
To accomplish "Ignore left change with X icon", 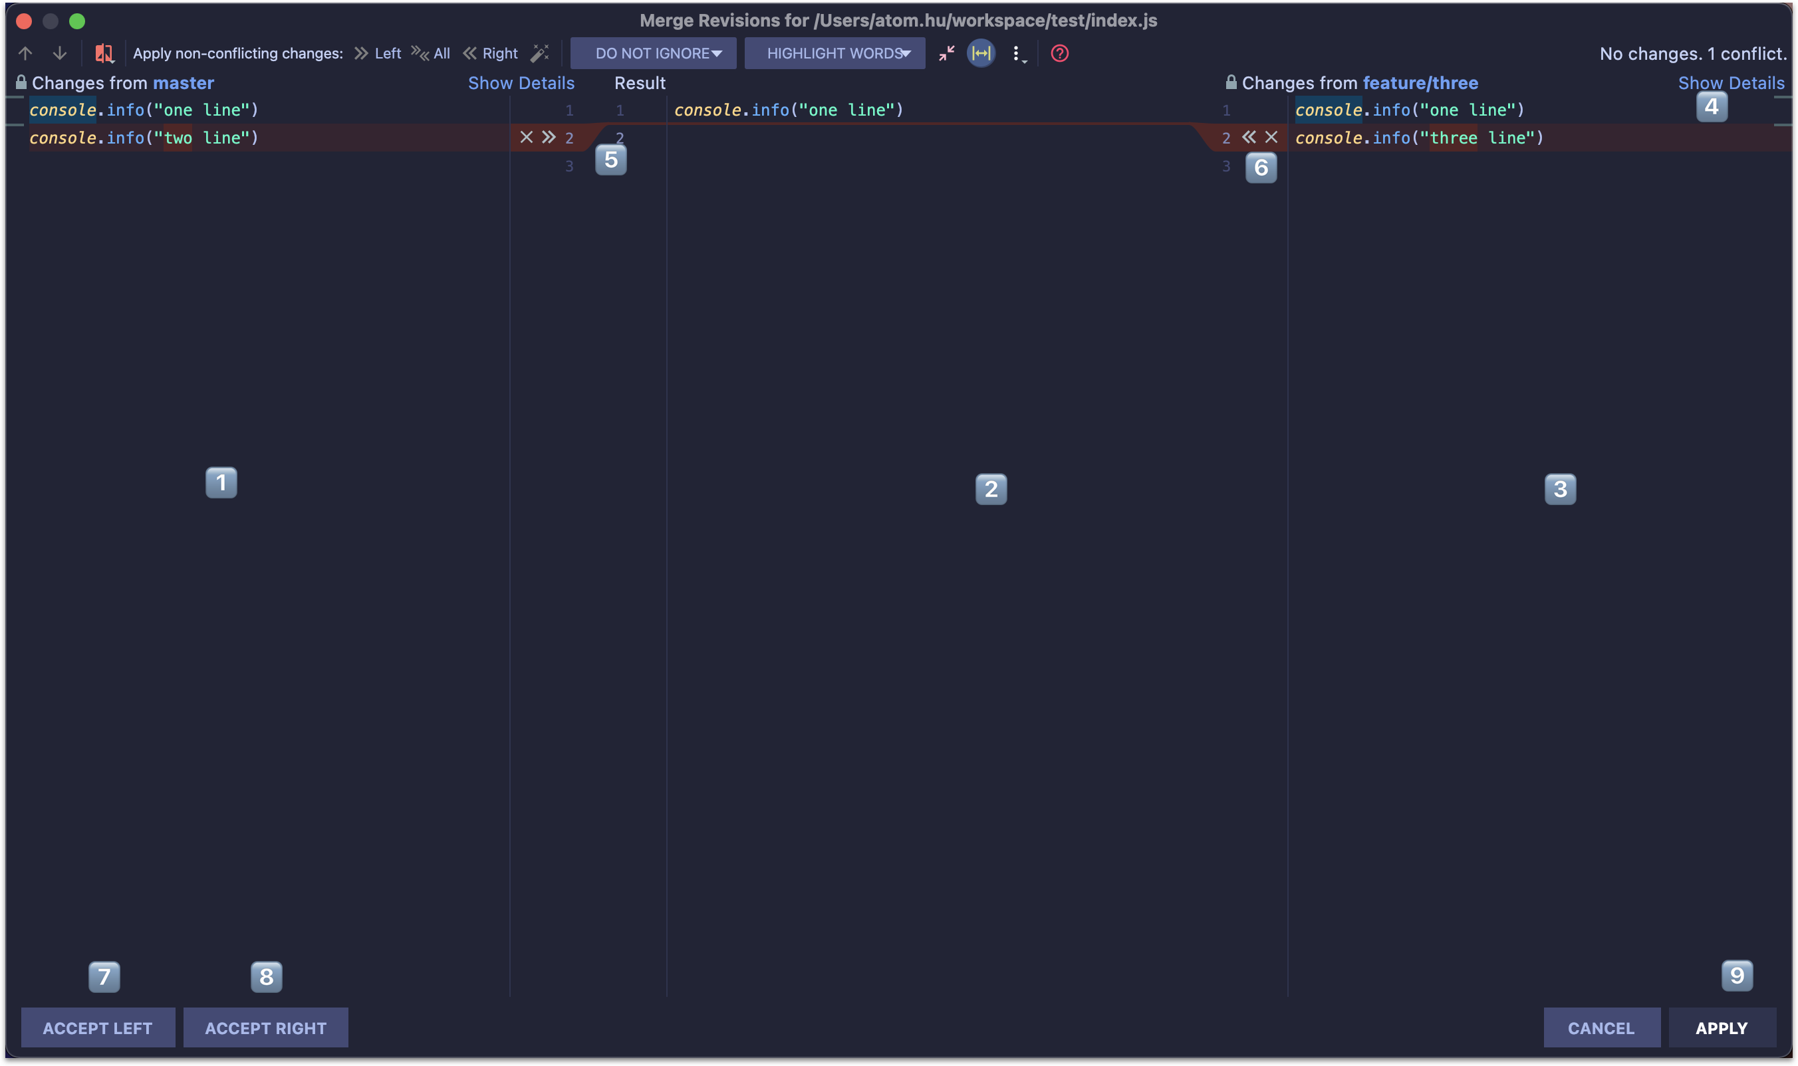I will (x=526, y=137).
